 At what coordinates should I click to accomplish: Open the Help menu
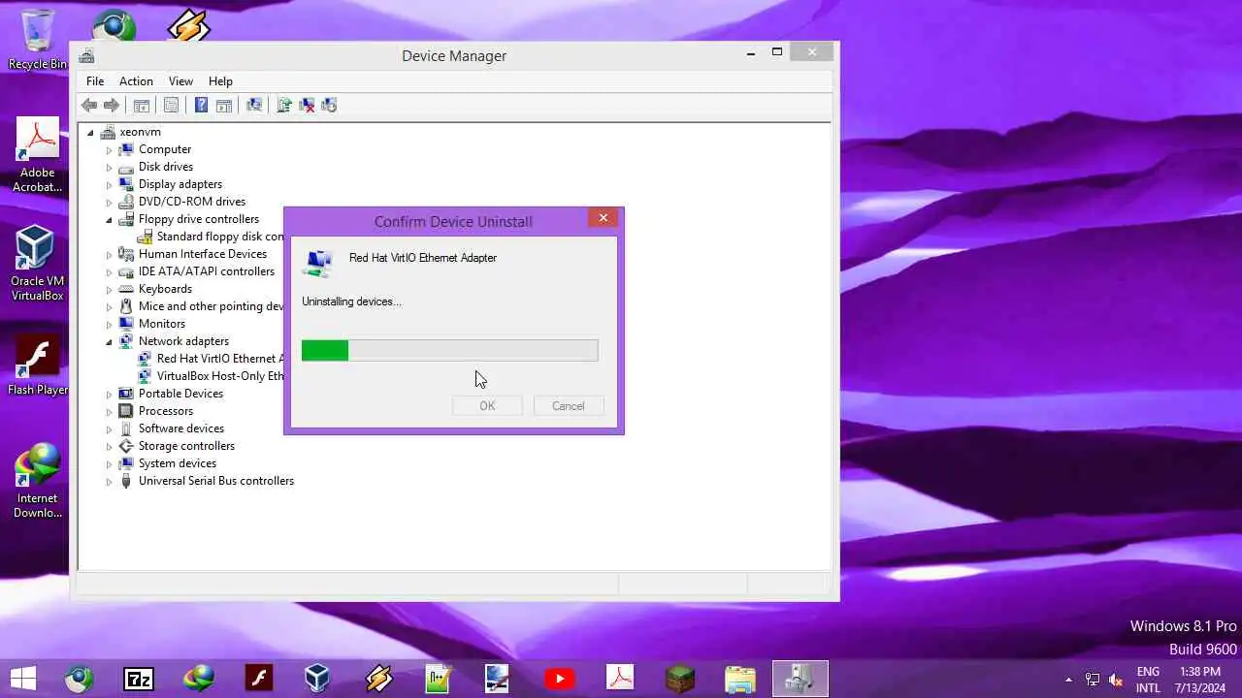[x=220, y=81]
